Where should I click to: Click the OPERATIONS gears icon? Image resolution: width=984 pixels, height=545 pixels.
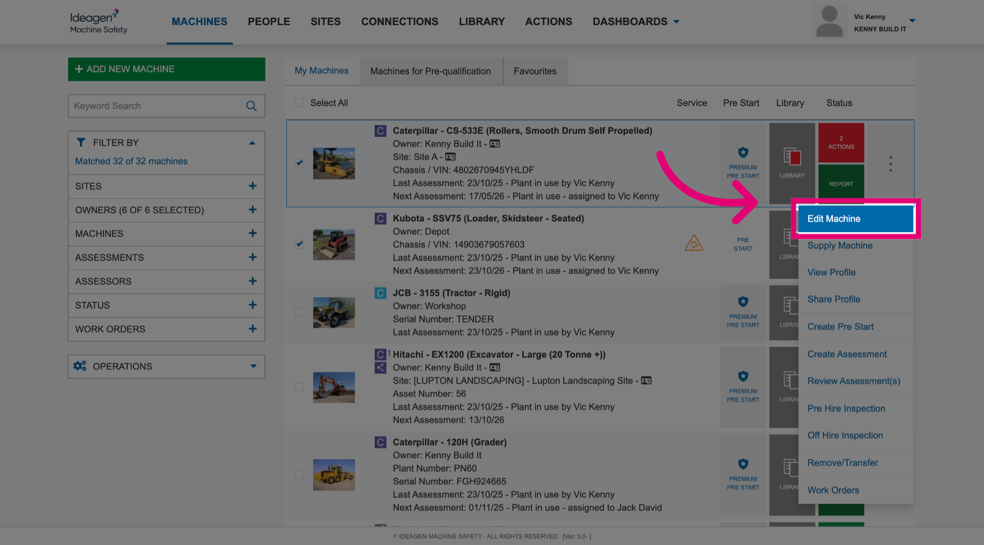pos(80,366)
